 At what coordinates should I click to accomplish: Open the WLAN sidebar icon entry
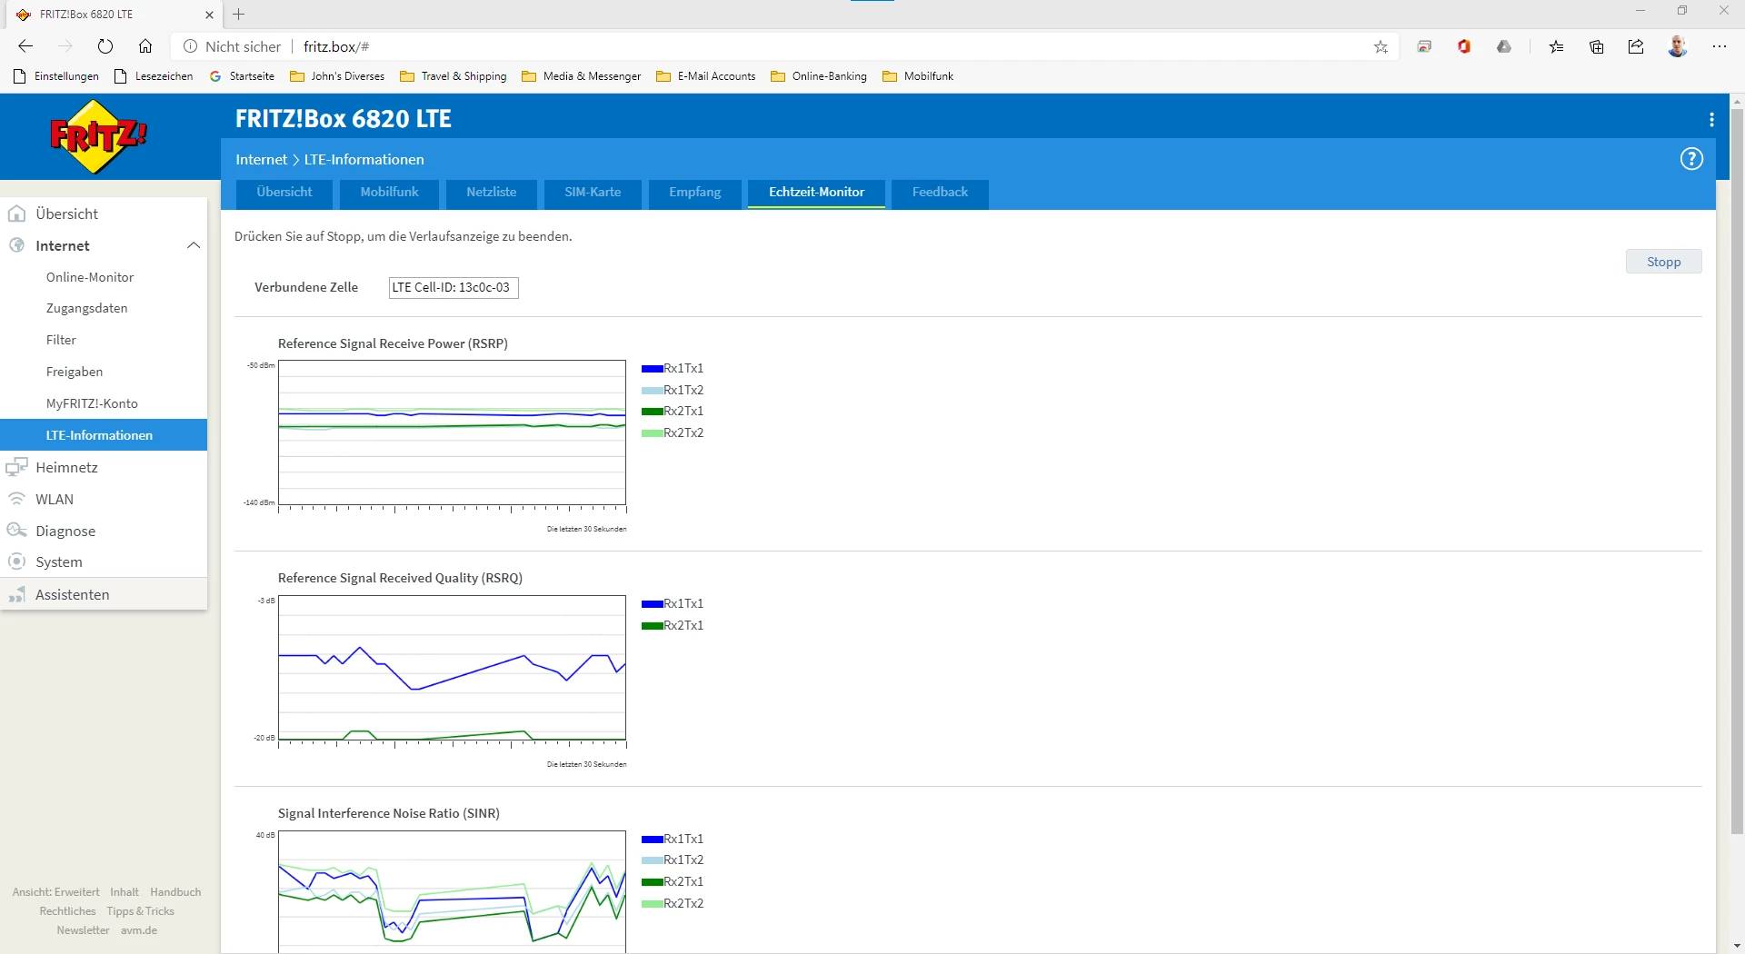click(x=16, y=499)
